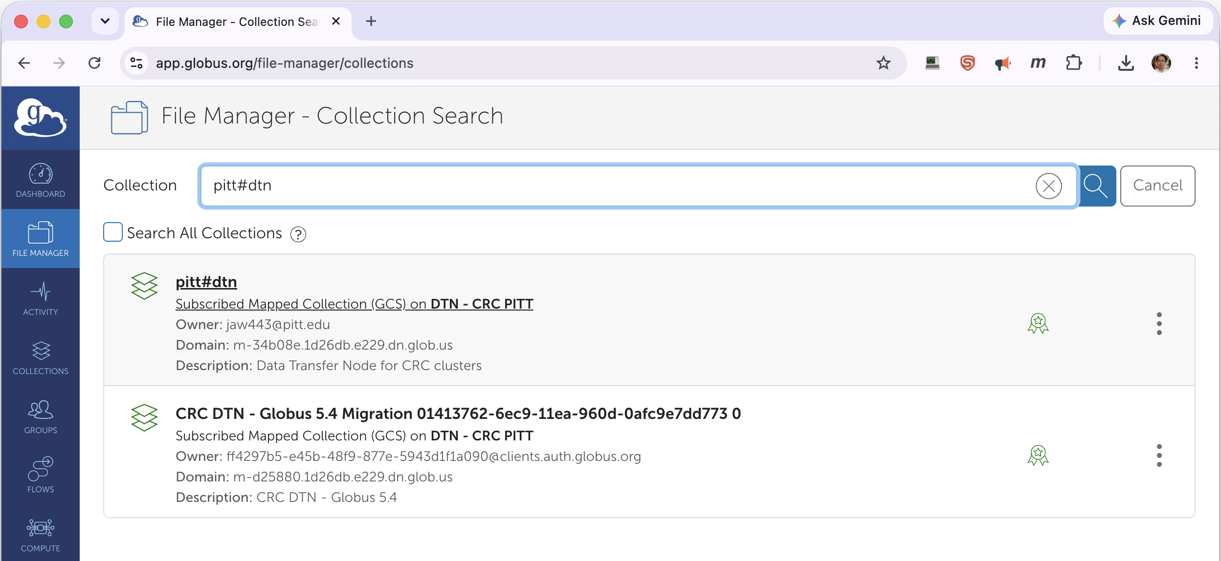Viewport: 1221px width, 561px height.
Task: Open the Chrome profile avatar
Action: click(x=1161, y=63)
